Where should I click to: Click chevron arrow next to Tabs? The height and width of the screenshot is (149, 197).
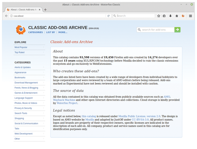tap(44, 128)
